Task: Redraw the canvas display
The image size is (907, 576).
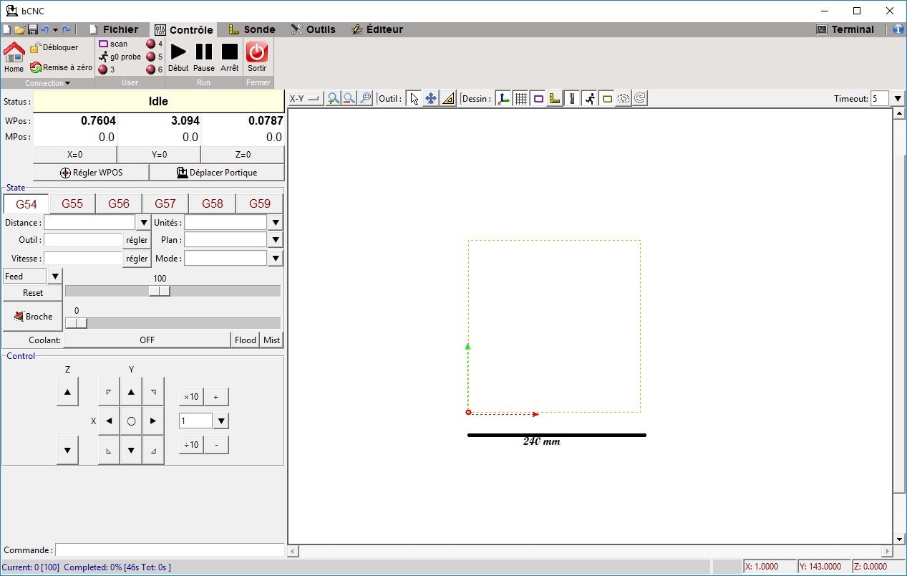Action: [x=640, y=99]
